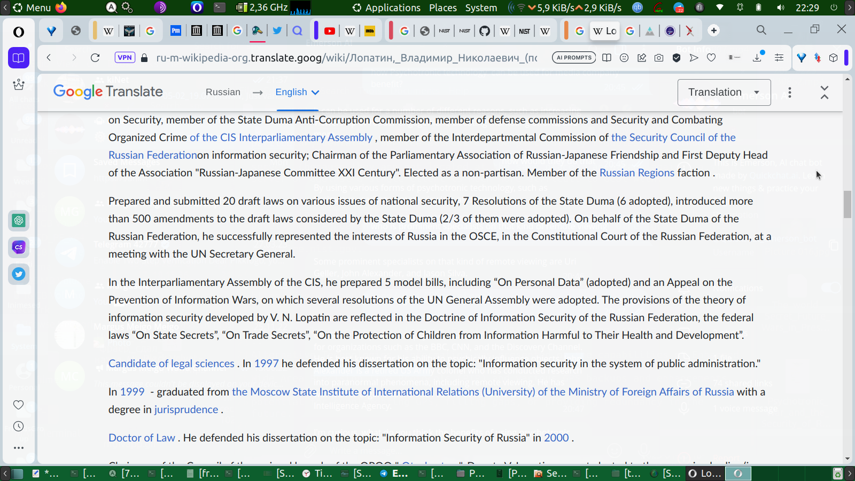
Task: Search open tabs with magnifier icon
Action: [761, 30]
